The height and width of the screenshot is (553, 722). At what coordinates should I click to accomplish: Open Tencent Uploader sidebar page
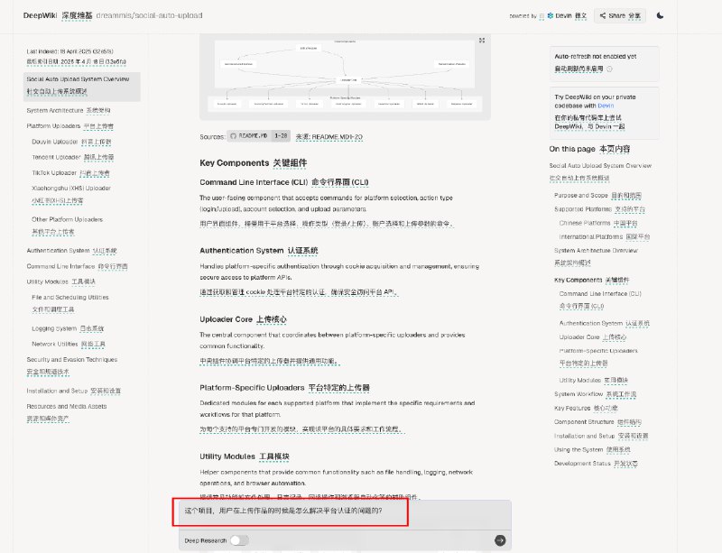[73, 158]
